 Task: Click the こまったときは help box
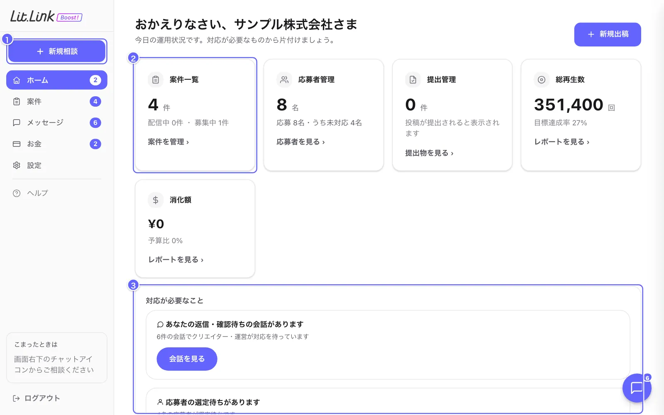tap(57, 358)
